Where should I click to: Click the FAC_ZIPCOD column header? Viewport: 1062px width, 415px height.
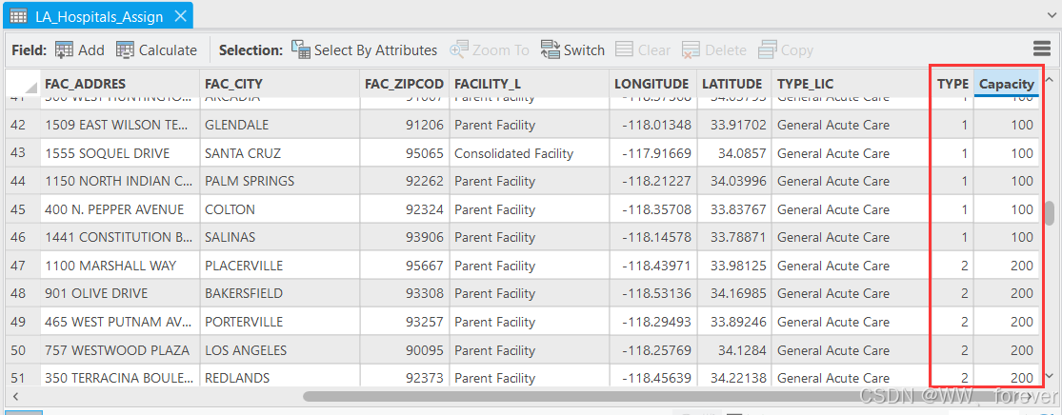405,84
